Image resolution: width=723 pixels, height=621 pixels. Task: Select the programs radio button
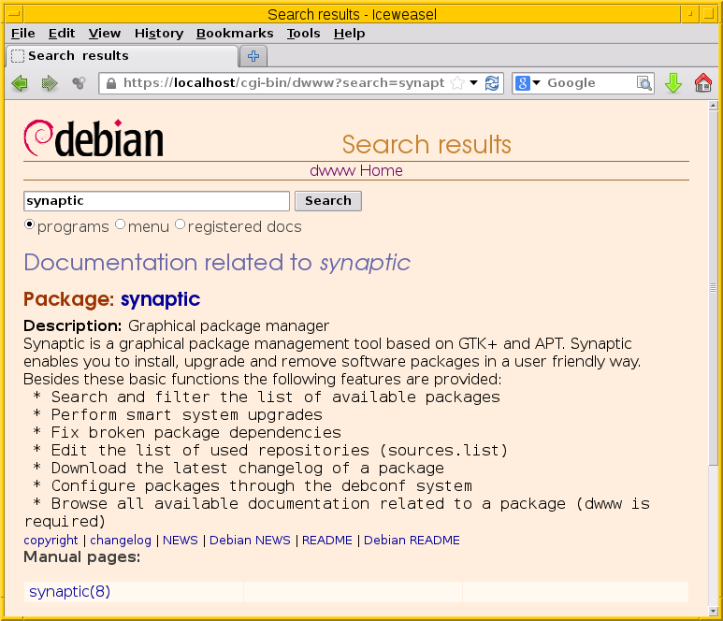coord(29,225)
